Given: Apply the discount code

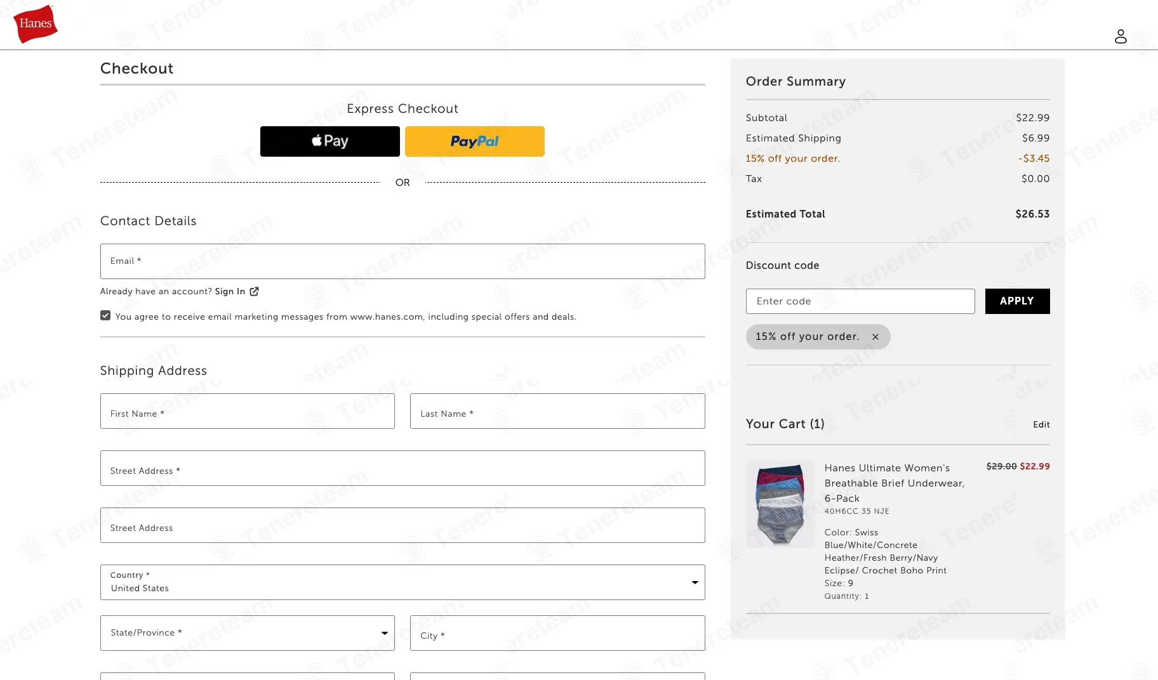Looking at the screenshot, I should (1017, 301).
